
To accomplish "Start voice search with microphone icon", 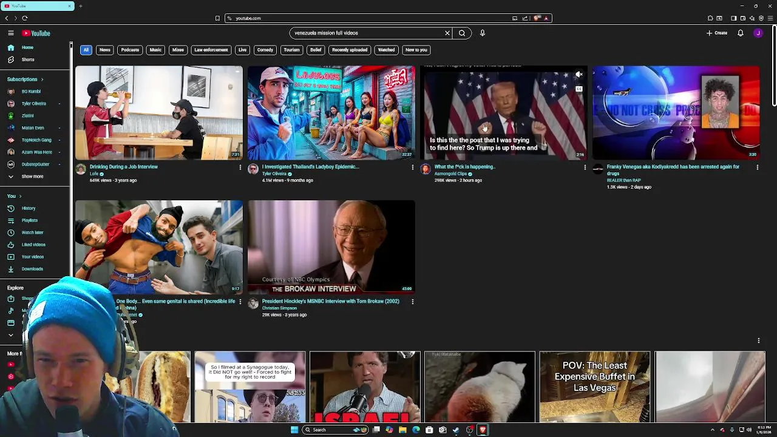I will (x=483, y=33).
